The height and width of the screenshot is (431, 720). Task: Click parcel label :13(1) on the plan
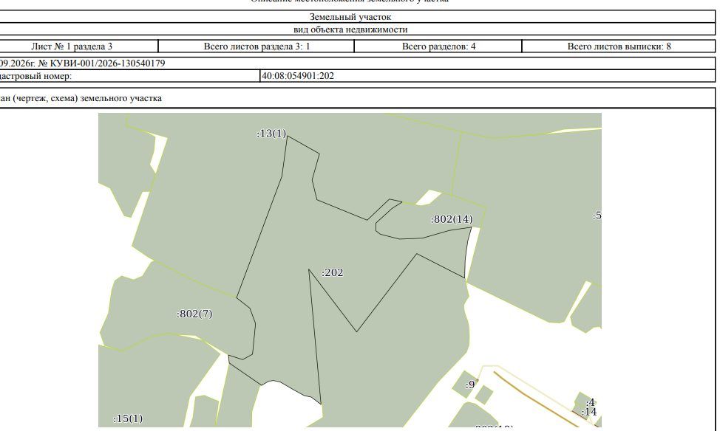tap(271, 134)
